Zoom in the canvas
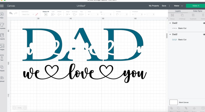This screenshot has width=205, height=112. click(x=25, y=108)
